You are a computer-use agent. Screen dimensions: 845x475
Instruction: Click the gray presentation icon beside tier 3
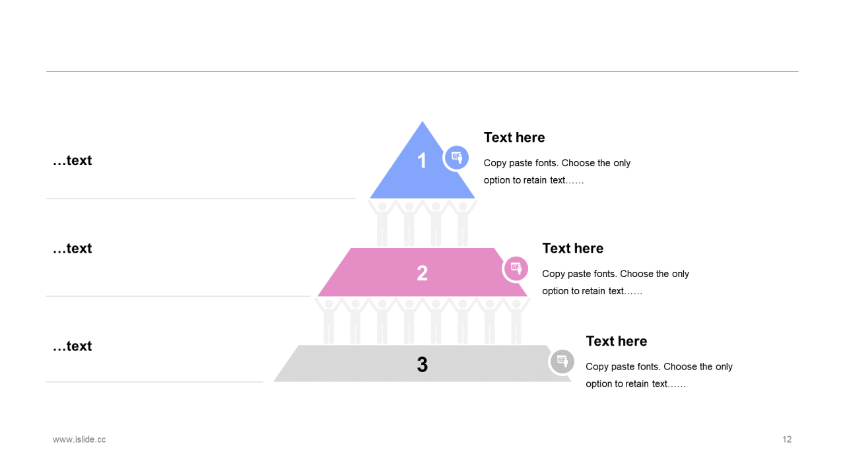[562, 361]
